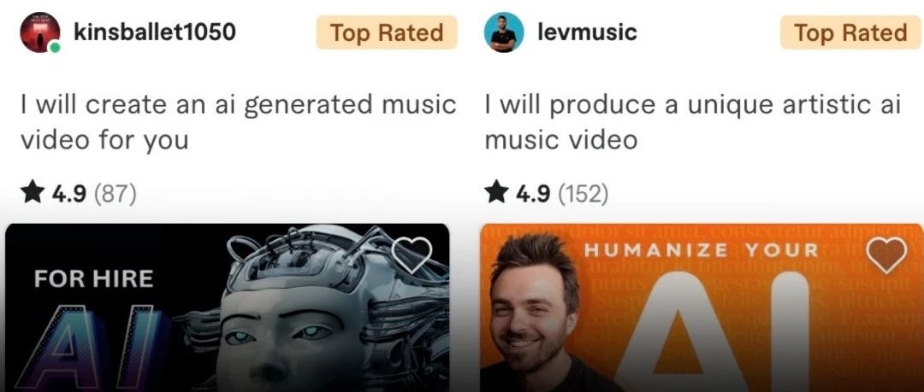This screenshot has height=392, width=924.
Task: Click levmusic's Top Rated badge
Action: 850,32
